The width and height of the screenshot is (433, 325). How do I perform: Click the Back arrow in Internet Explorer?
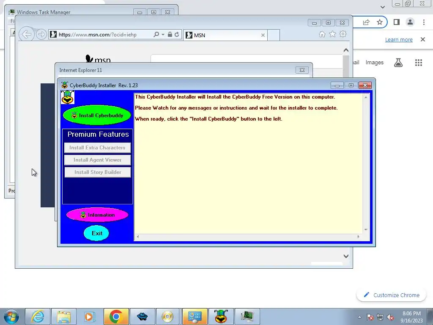coord(27,34)
